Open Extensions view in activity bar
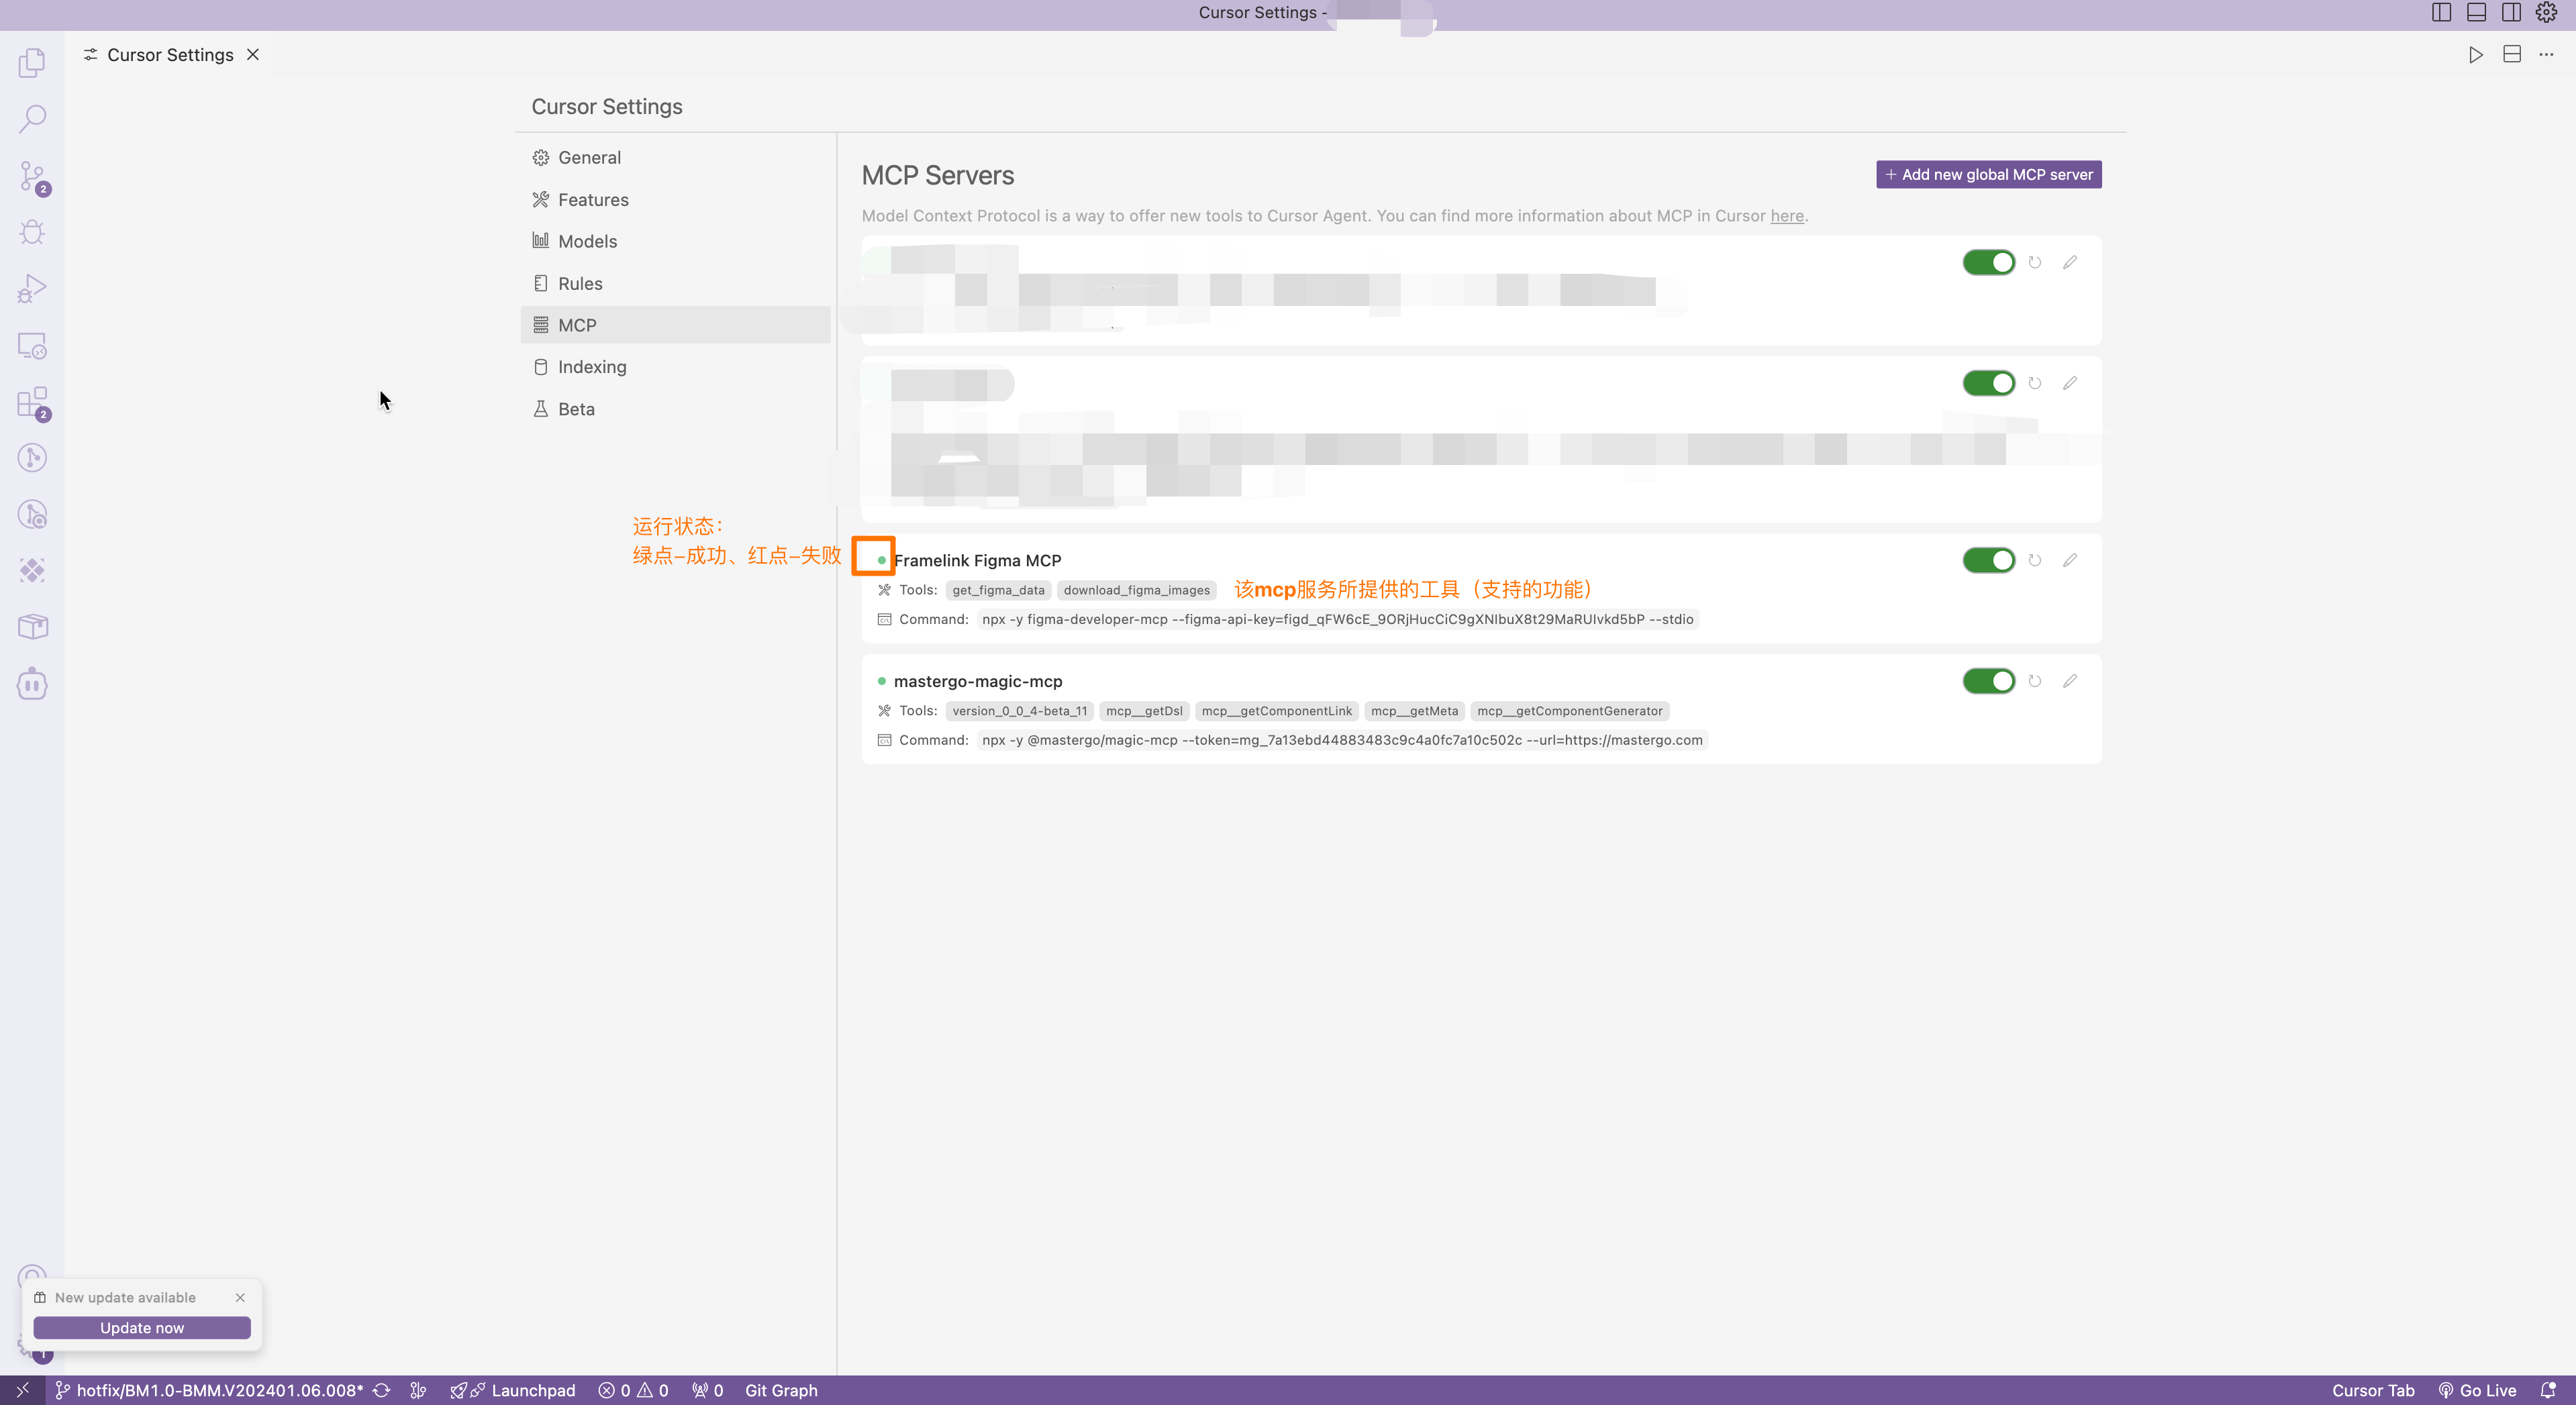The image size is (2576, 1405). tap(32, 403)
